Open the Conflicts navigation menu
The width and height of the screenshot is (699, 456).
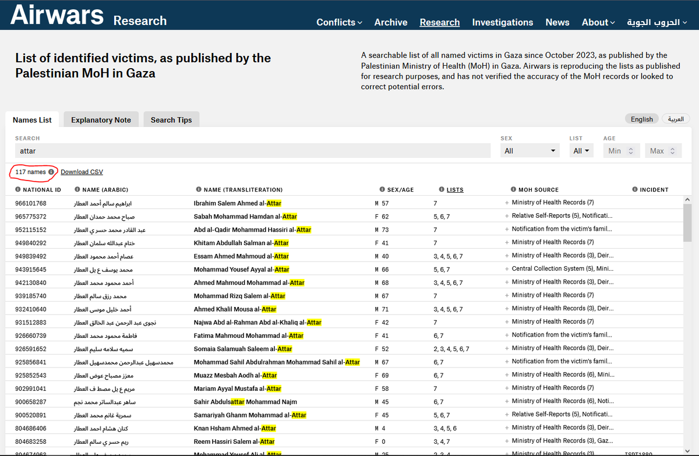[339, 22]
